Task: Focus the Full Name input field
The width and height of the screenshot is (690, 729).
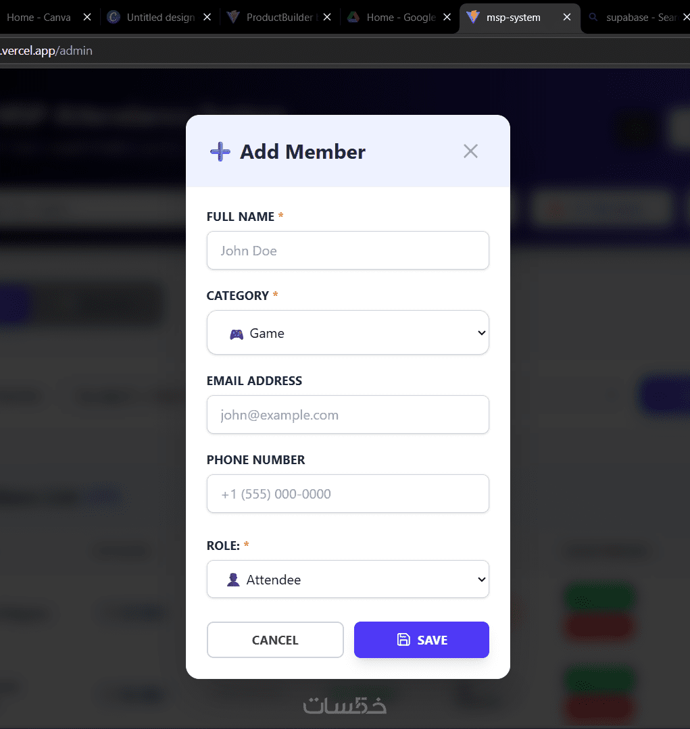Action: (x=347, y=251)
